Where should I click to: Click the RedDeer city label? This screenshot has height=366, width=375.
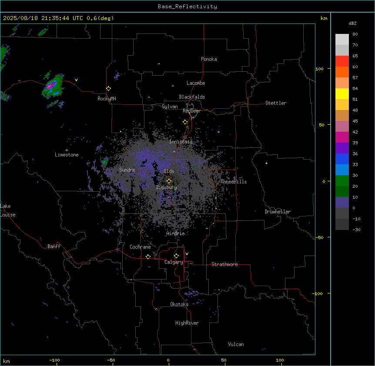pos(191,111)
